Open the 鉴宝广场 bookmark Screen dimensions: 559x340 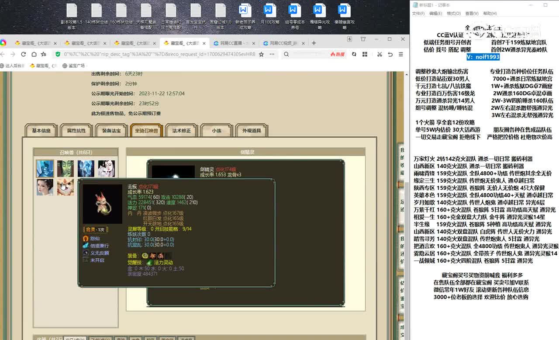click(x=73, y=66)
